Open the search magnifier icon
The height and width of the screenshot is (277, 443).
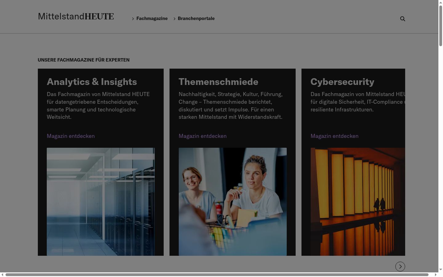tap(402, 19)
